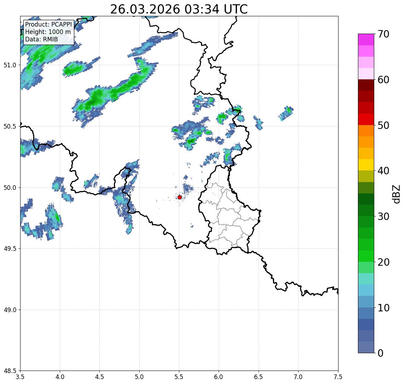Screen dimensions: 405x384
Task: Click the bright green swatch above 20
Action: (x=366, y=256)
